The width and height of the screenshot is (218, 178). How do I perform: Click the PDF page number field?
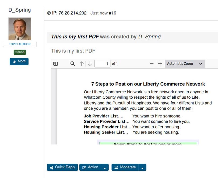coord(102,64)
